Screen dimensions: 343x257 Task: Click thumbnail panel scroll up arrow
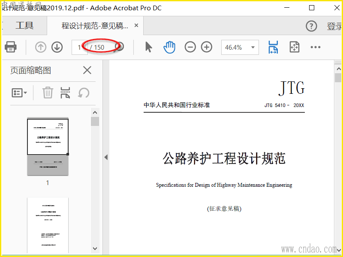click(95, 113)
